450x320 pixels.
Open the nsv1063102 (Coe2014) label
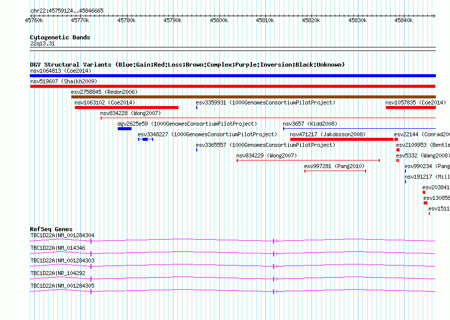pos(105,102)
